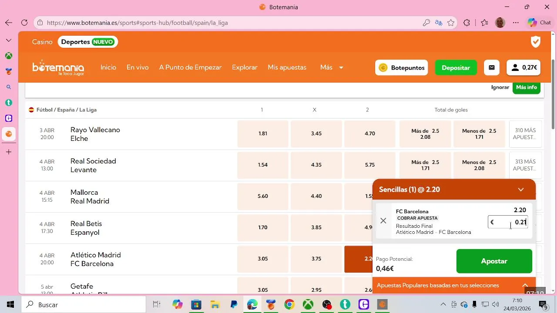Open the Botemania messages envelope icon

click(x=492, y=67)
